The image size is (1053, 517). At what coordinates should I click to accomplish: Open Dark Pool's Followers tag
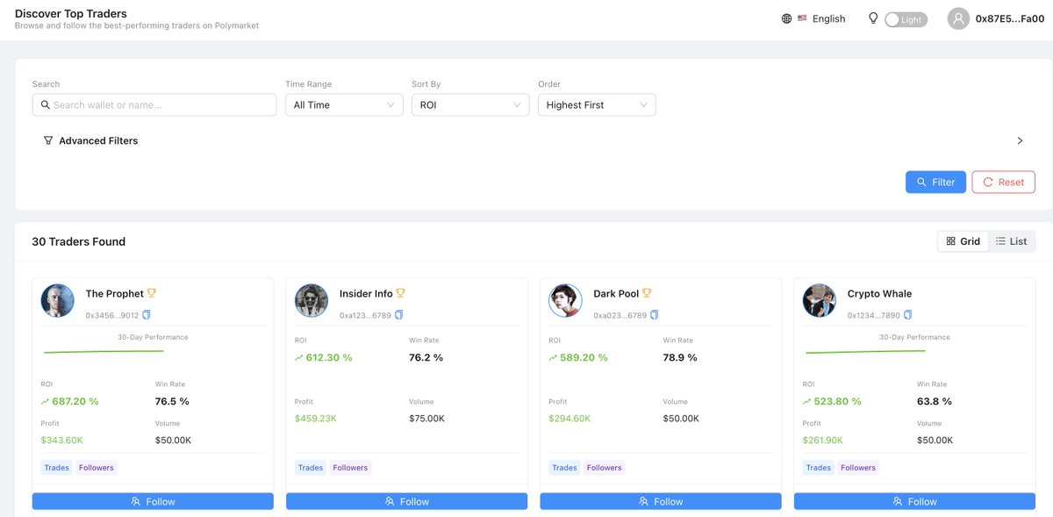tap(605, 468)
